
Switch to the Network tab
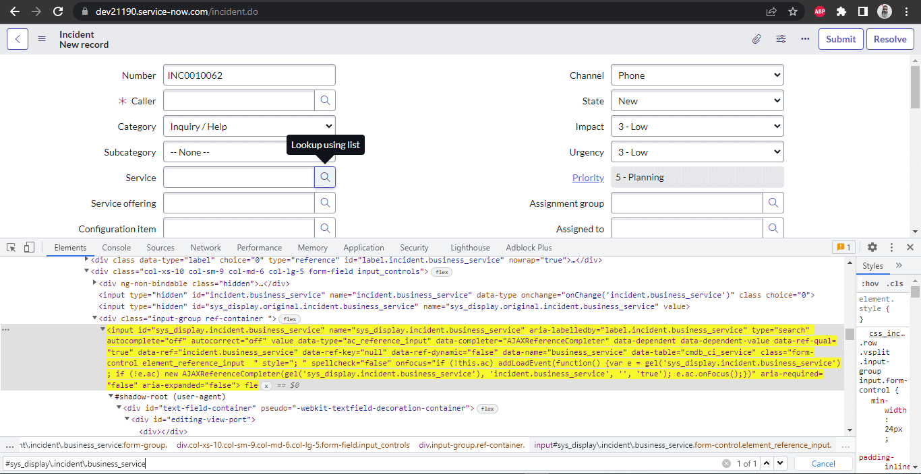(205, 248)
